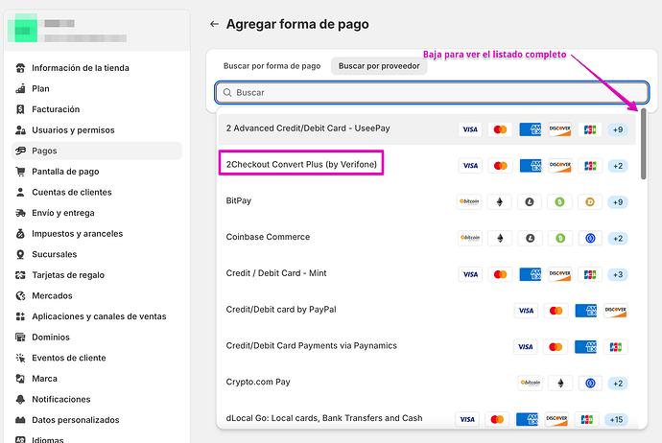Open Notificaciones settings
This screenshot has height=443, width=662.
(61, 399)
